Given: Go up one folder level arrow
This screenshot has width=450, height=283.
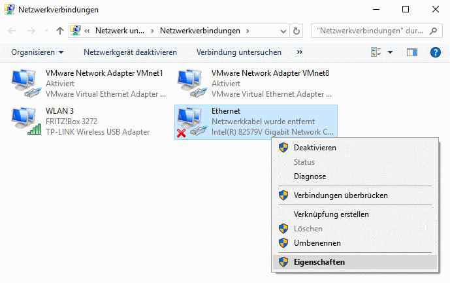Looking at the screenshot, I should pyautogui.click(x=60, y=31).
